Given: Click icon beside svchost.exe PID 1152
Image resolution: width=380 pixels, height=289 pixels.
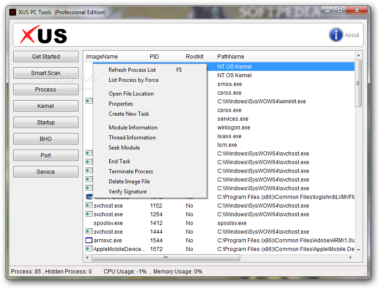Looking at the screenshot, I should coord(89,205).
